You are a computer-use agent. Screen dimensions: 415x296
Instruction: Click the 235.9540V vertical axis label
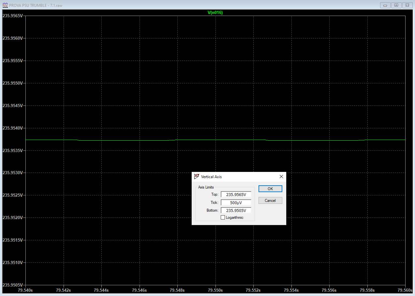(x=13, y=128)
